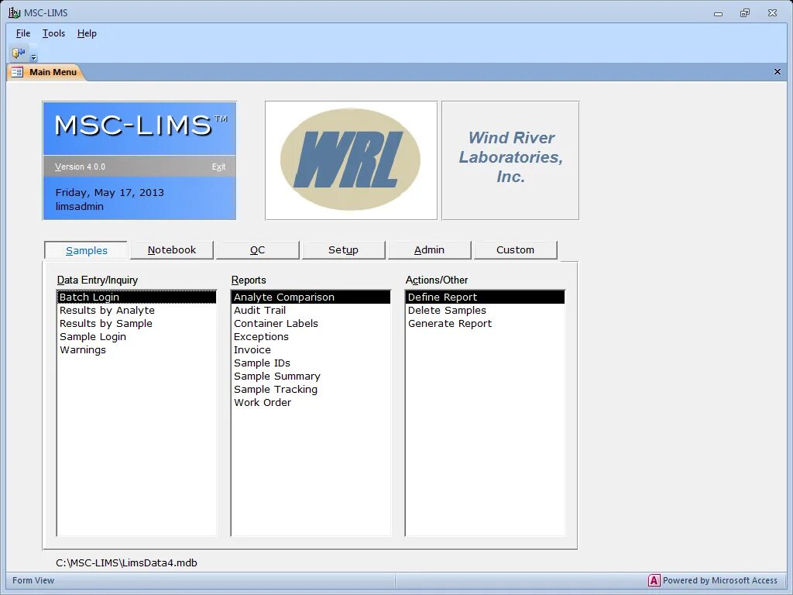Click the LimsData4.mdb database path

[126, 562]
